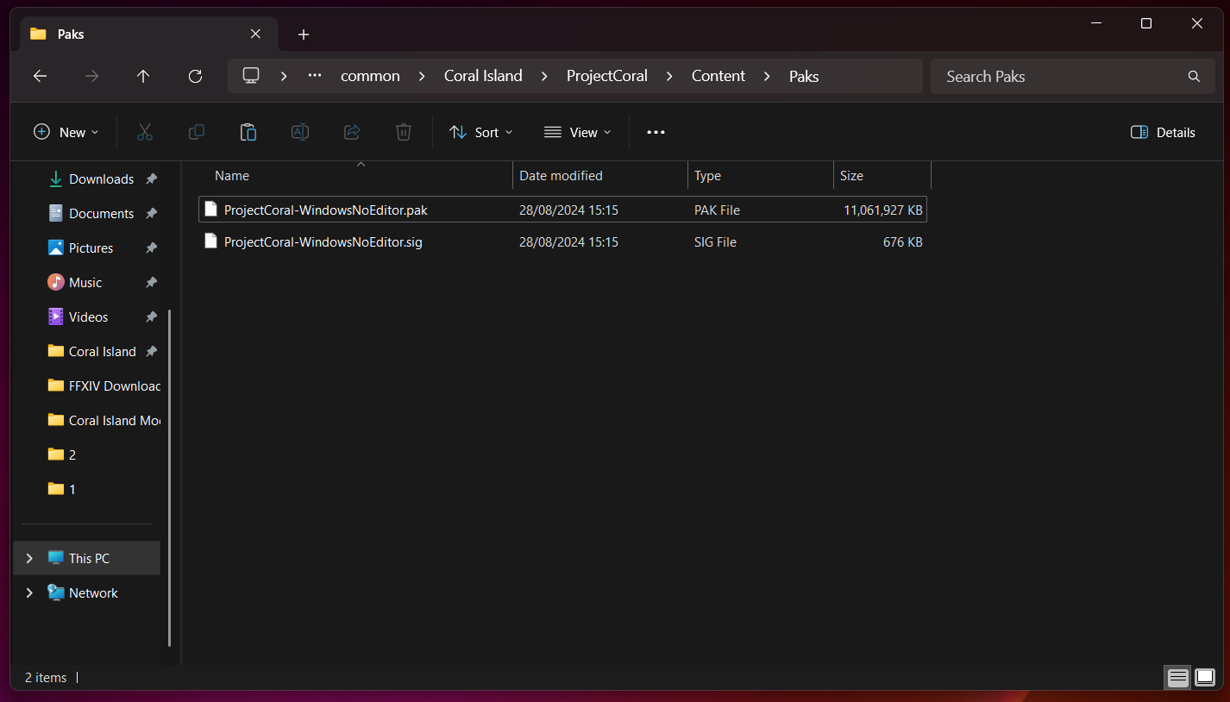The image size is (1230, 702).
Task: Open the Sort dropdown menu
Action: tap(481, 132)
